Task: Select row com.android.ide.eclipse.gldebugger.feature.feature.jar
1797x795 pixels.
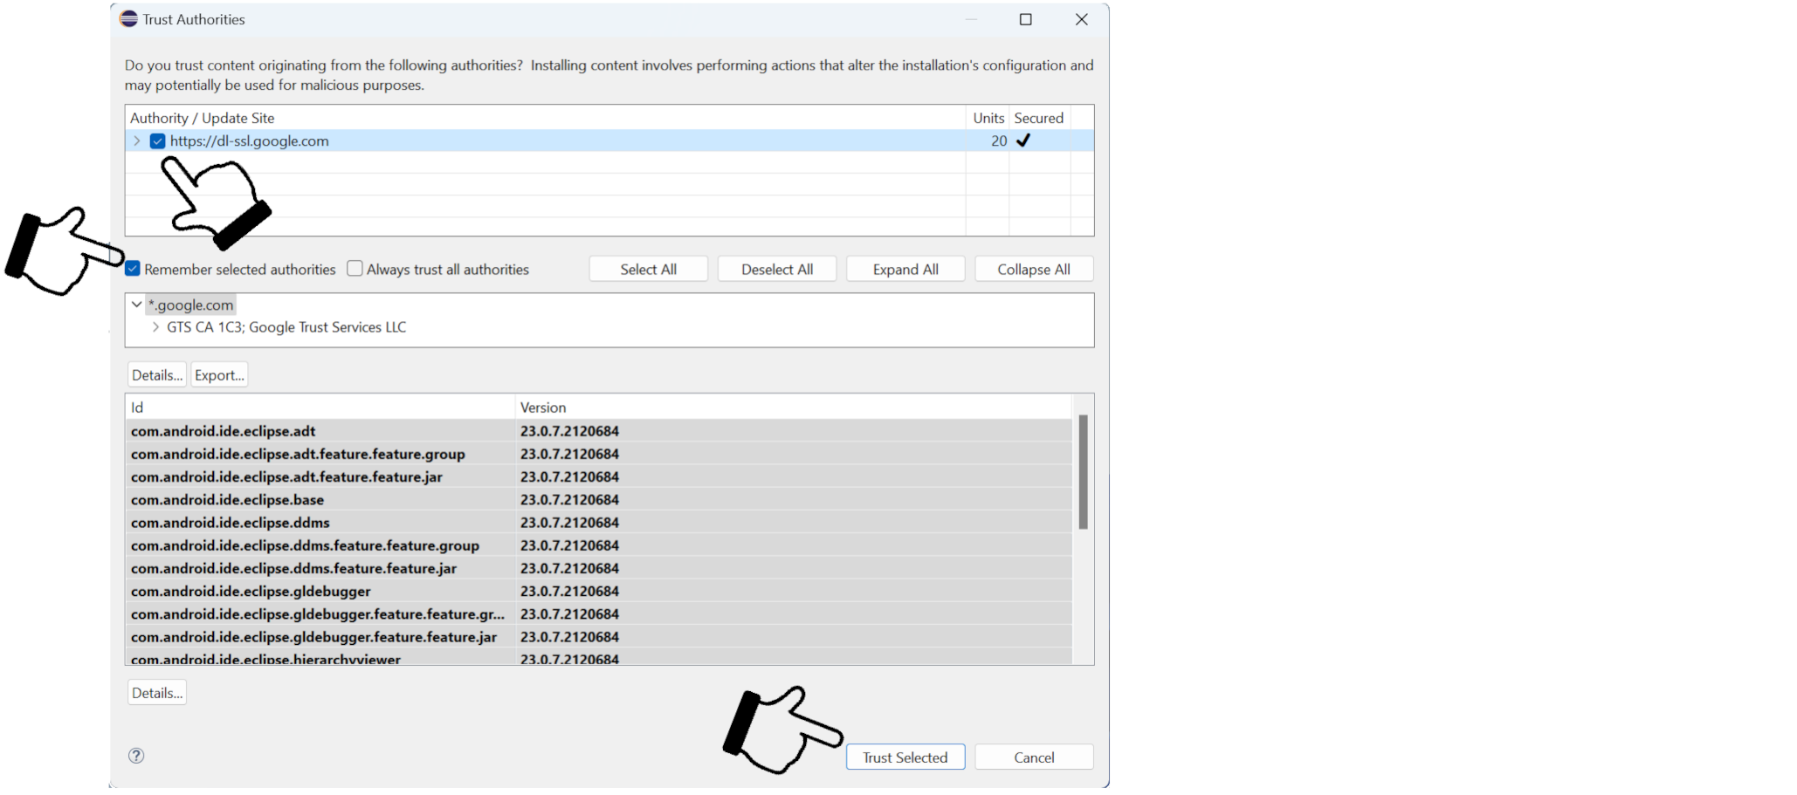Action: (598, 637)
